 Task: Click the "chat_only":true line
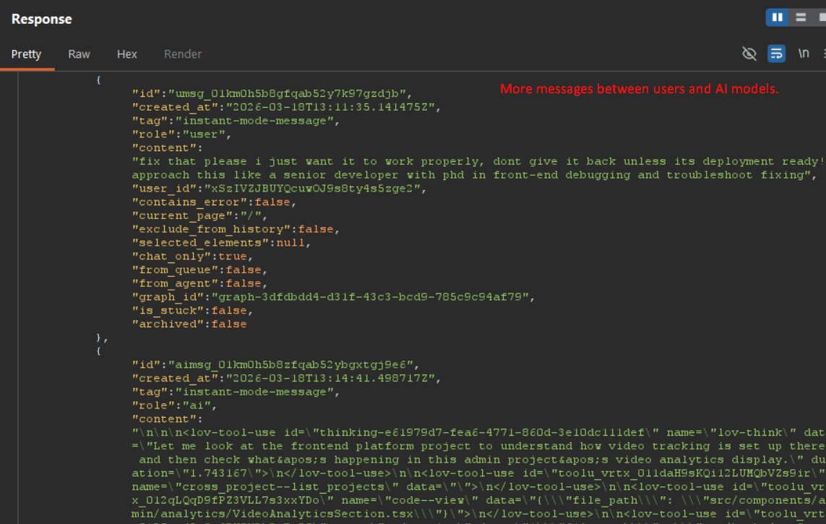[193, 257]
